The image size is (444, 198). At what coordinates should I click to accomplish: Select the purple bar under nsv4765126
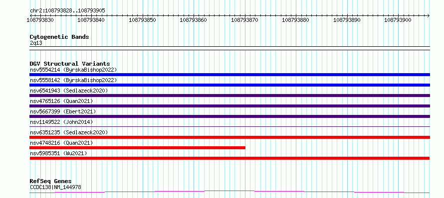(x=229, y=106)
